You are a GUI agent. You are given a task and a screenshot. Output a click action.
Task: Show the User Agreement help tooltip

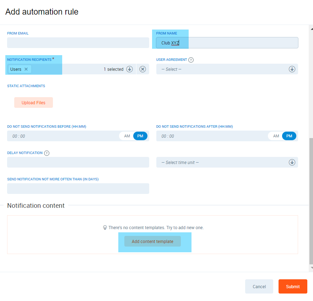coord(191,60)
